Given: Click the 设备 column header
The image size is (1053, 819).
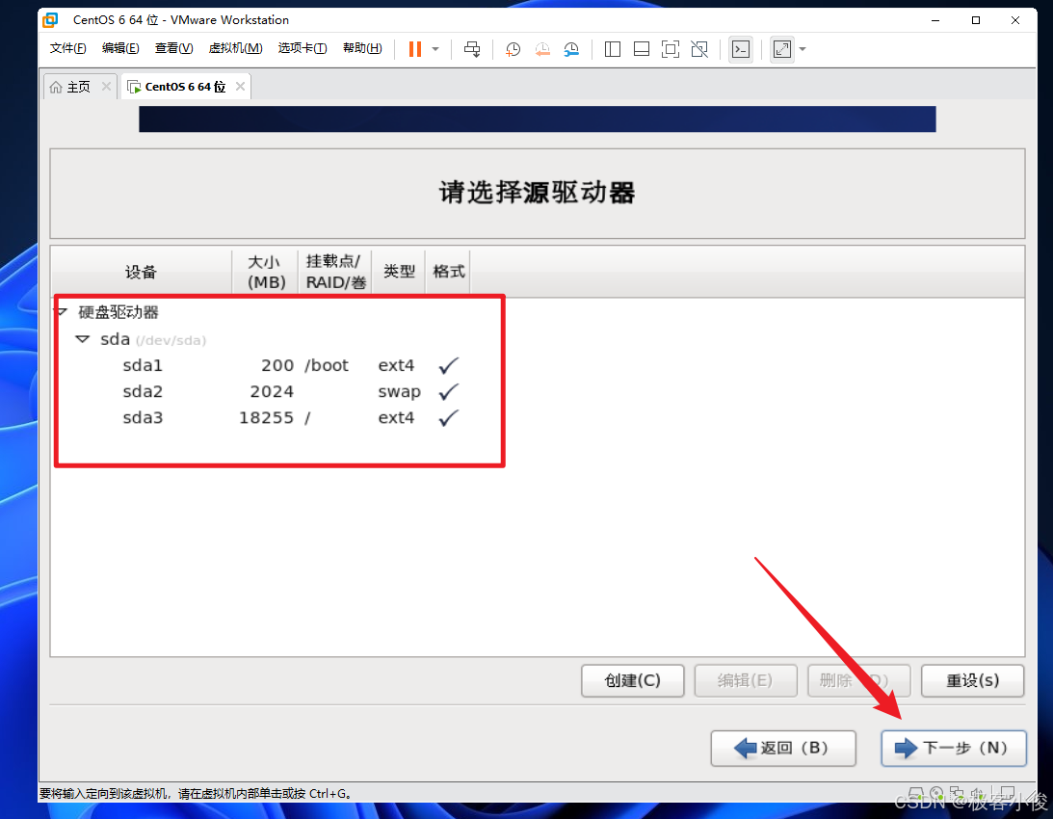Looking at the screenshot, I should point(141,272).
